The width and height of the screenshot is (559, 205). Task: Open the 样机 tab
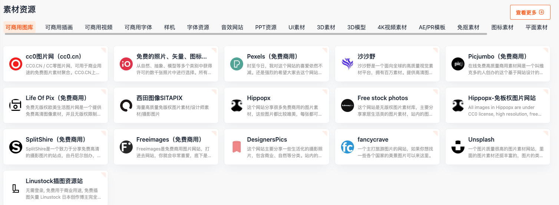[170, 27]
